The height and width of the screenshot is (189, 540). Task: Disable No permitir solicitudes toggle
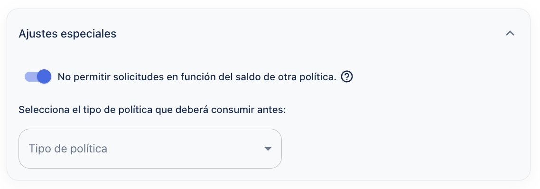pyautogui.click(x=38, y=76)
